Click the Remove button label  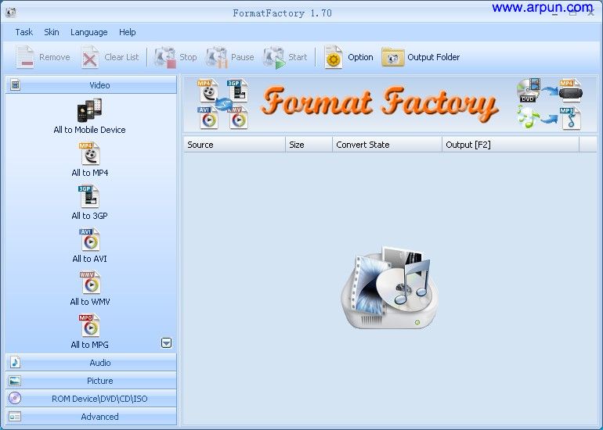[x=55, y=57]
